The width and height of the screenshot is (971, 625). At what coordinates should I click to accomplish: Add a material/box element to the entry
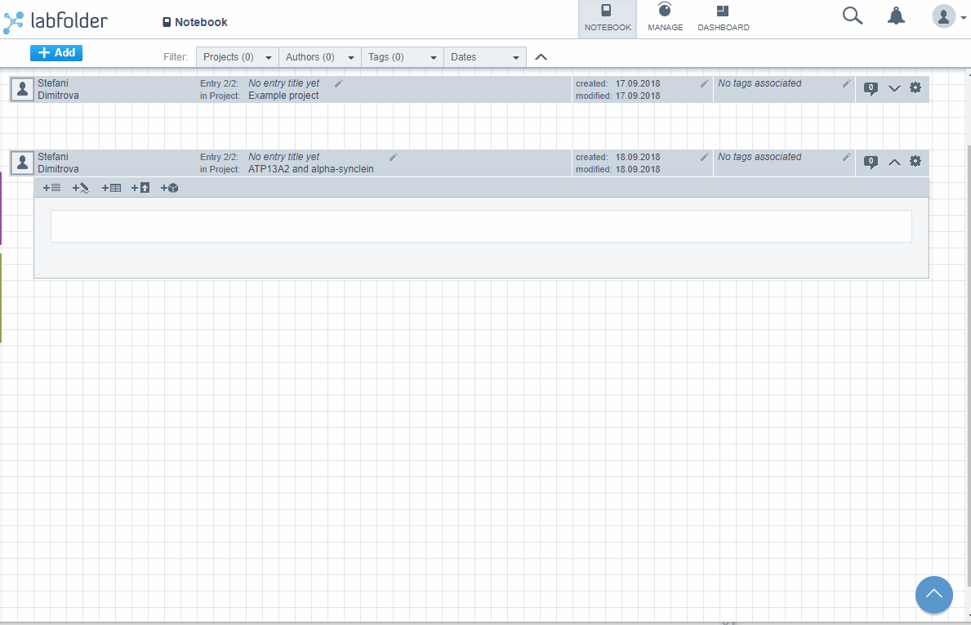point(169,188)
